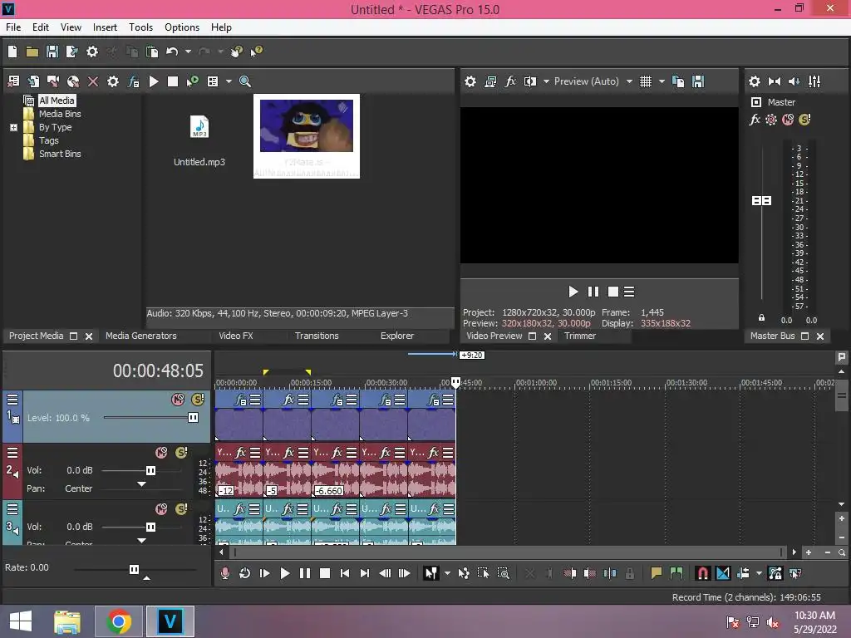Save the project with floppy disk icon

tap(52, 52)
